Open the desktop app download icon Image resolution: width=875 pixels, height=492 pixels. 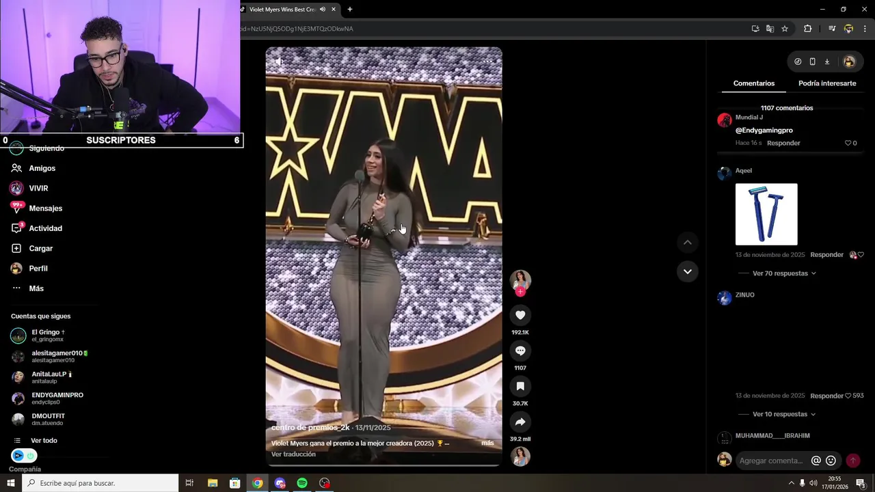[826, 61]
